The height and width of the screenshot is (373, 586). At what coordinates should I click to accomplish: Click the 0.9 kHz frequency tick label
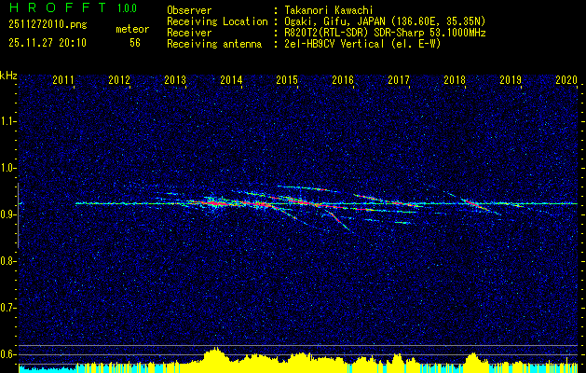click(7, 214)
